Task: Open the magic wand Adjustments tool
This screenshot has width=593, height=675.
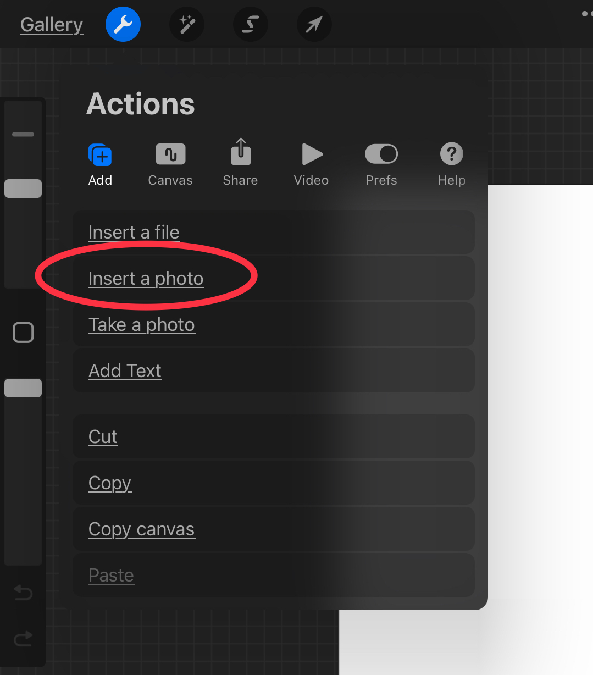Action: [187, 24]
